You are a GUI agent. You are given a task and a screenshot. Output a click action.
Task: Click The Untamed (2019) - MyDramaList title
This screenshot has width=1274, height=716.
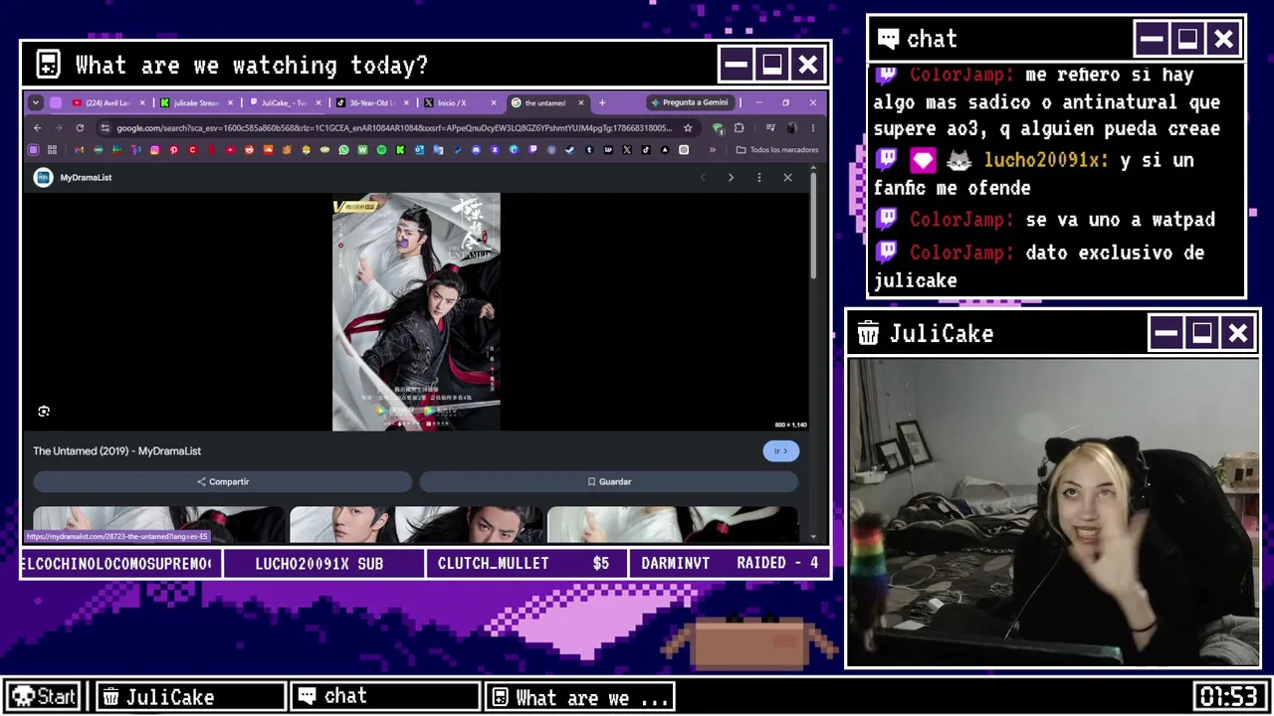pos(117,451)
